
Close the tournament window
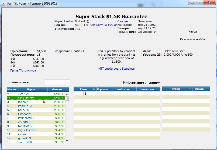tap(209, 2)
